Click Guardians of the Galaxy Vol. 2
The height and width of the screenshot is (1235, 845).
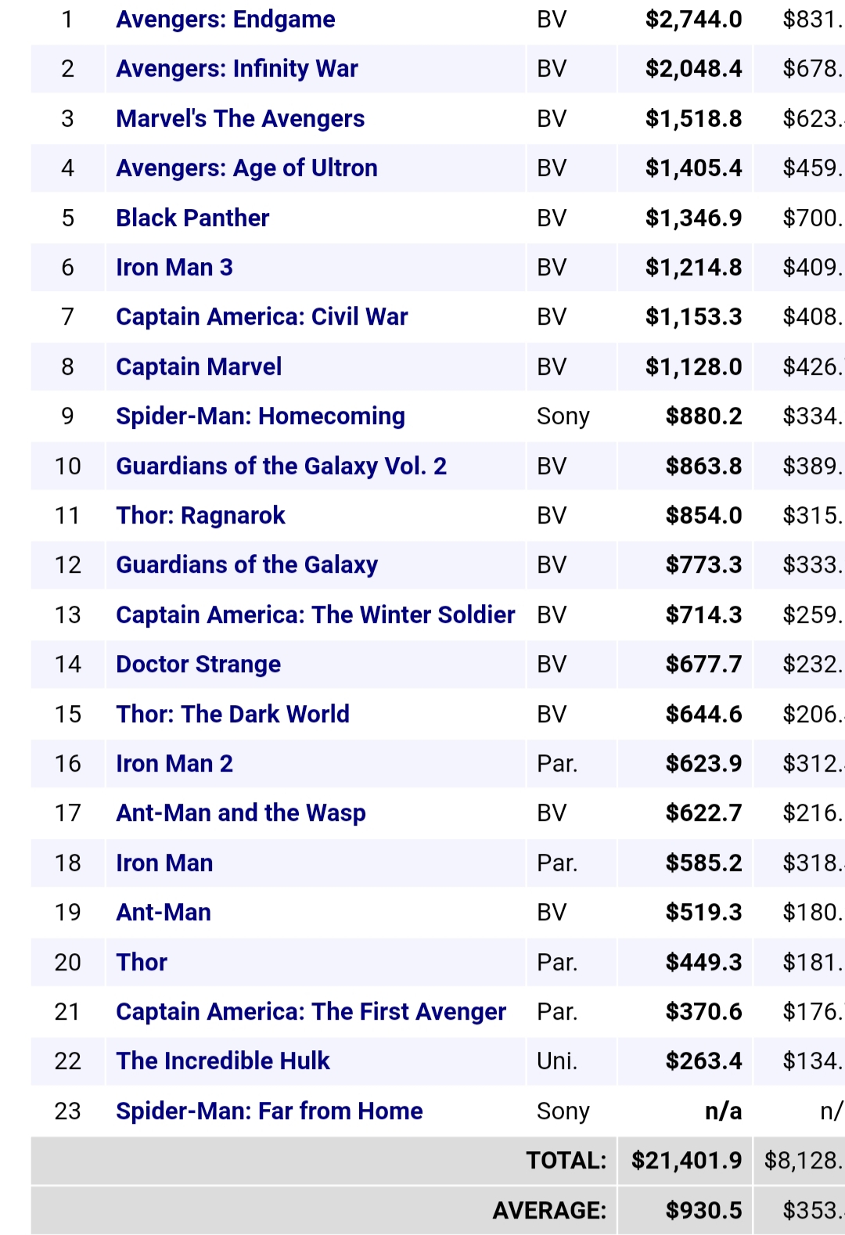[282, 466]
